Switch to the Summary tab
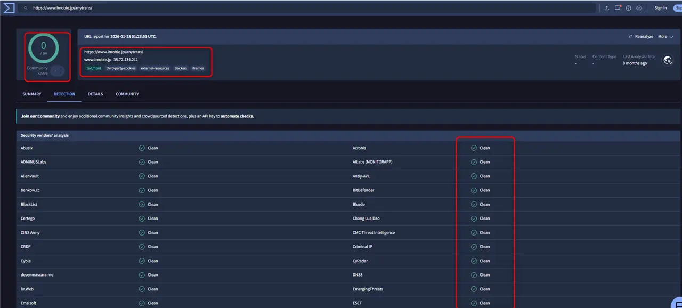682x308 pixels. (x=32, y=94)
